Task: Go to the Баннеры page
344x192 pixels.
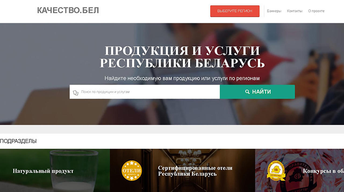Action: 274,11
